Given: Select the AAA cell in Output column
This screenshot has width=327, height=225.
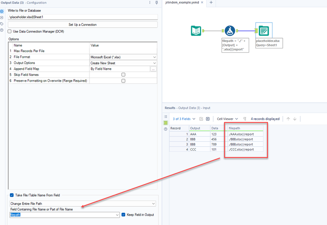Looking at the screenshot, I should point(199,134).
